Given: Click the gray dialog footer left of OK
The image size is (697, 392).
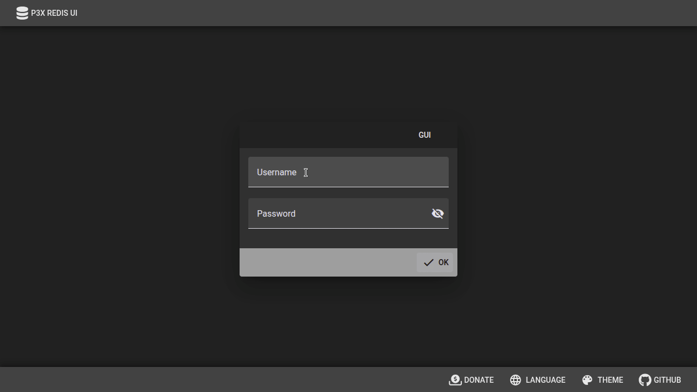Looking at the screenshot, I should point(327,262).
